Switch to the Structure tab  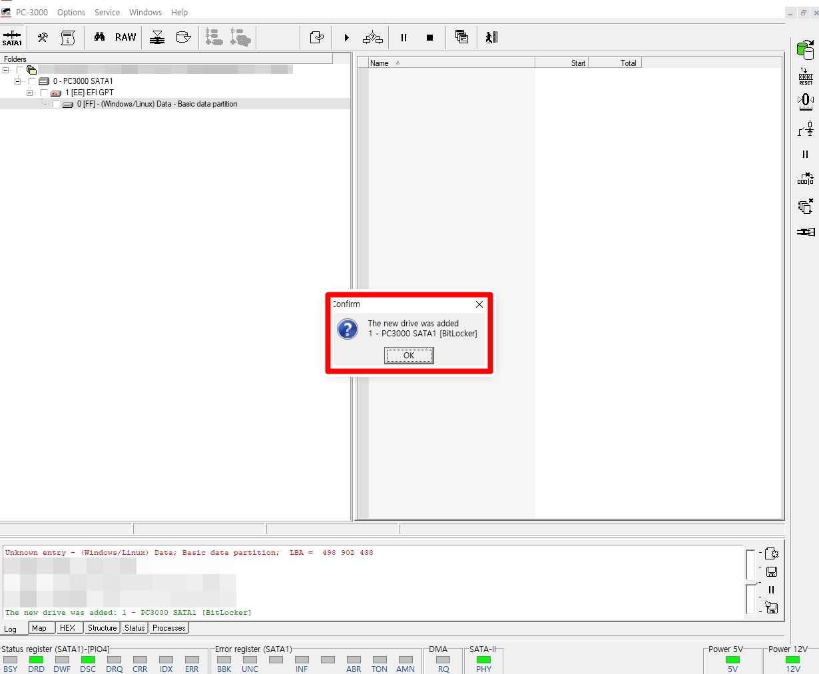[103, 628]
